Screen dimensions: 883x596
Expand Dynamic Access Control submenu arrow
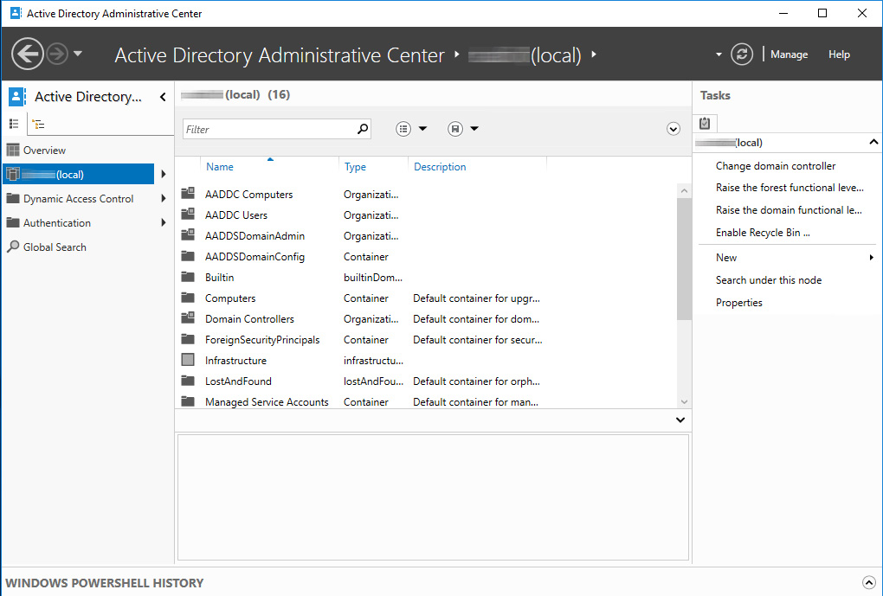(164, 198)
